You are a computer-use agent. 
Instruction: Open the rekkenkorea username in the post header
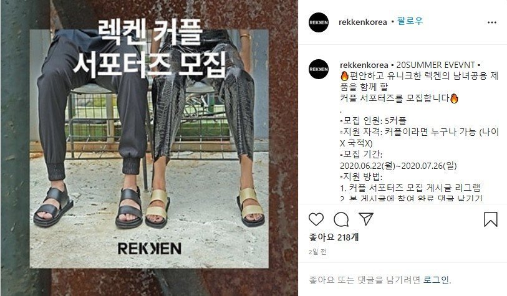[x=363, y=22]
